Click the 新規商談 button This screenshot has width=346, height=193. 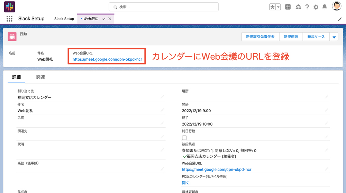(291, 37)
